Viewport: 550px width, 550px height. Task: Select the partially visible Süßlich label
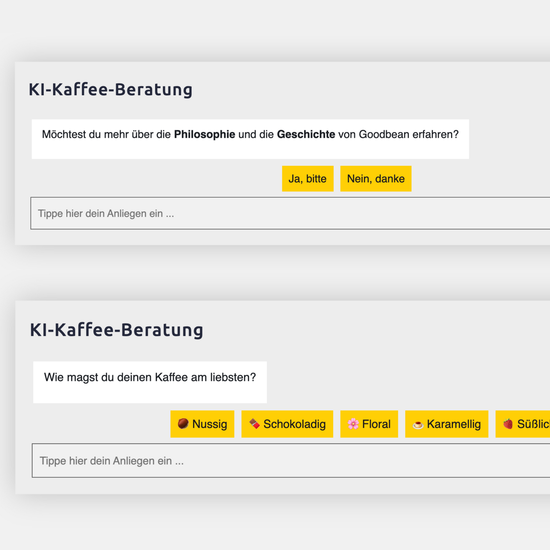533,424
